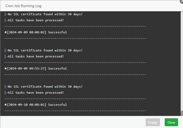Click All tasks processed line above 09:55:27 entry

click(x=35, y=56)
